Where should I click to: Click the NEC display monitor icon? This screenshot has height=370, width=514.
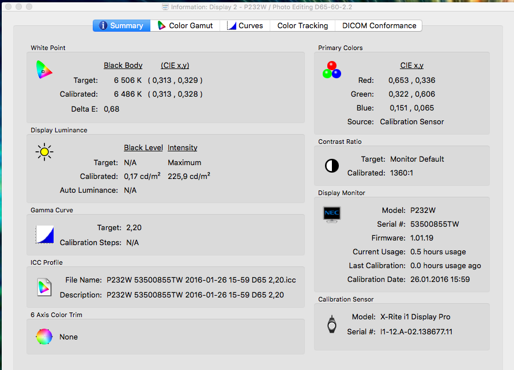(332, 214)
